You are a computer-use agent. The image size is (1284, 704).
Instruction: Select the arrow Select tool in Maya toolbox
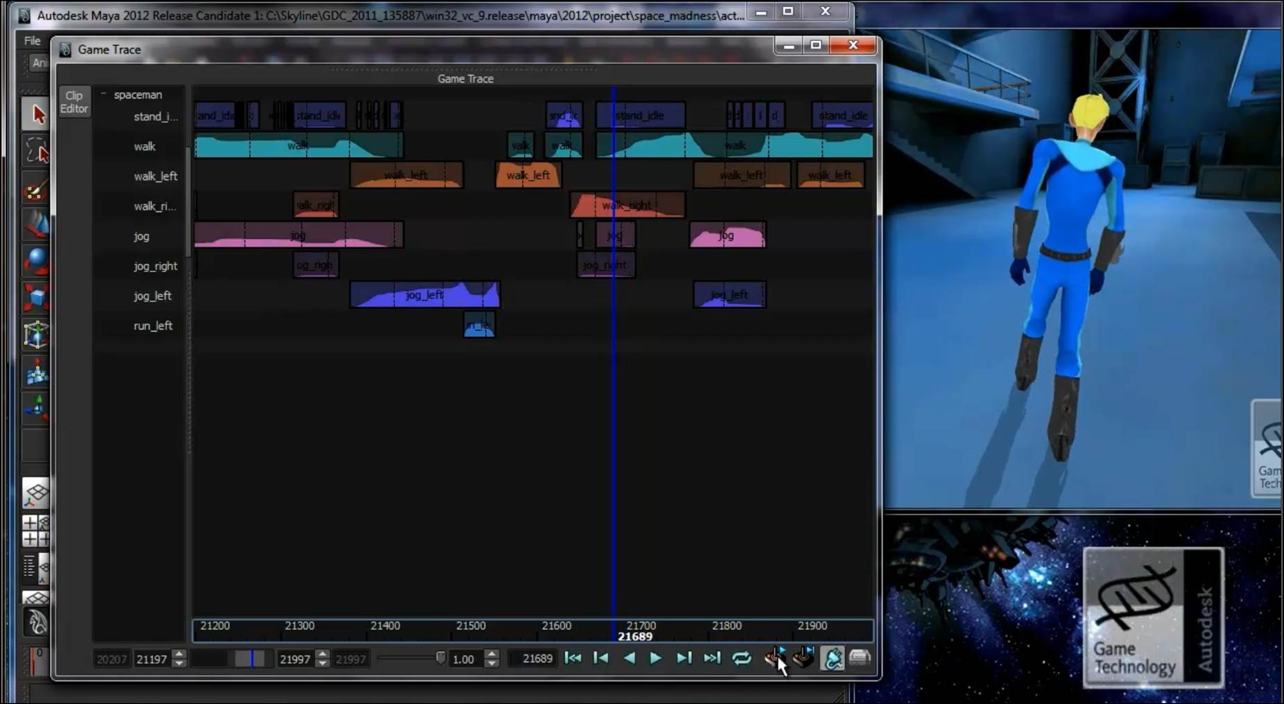click(36, 114)
